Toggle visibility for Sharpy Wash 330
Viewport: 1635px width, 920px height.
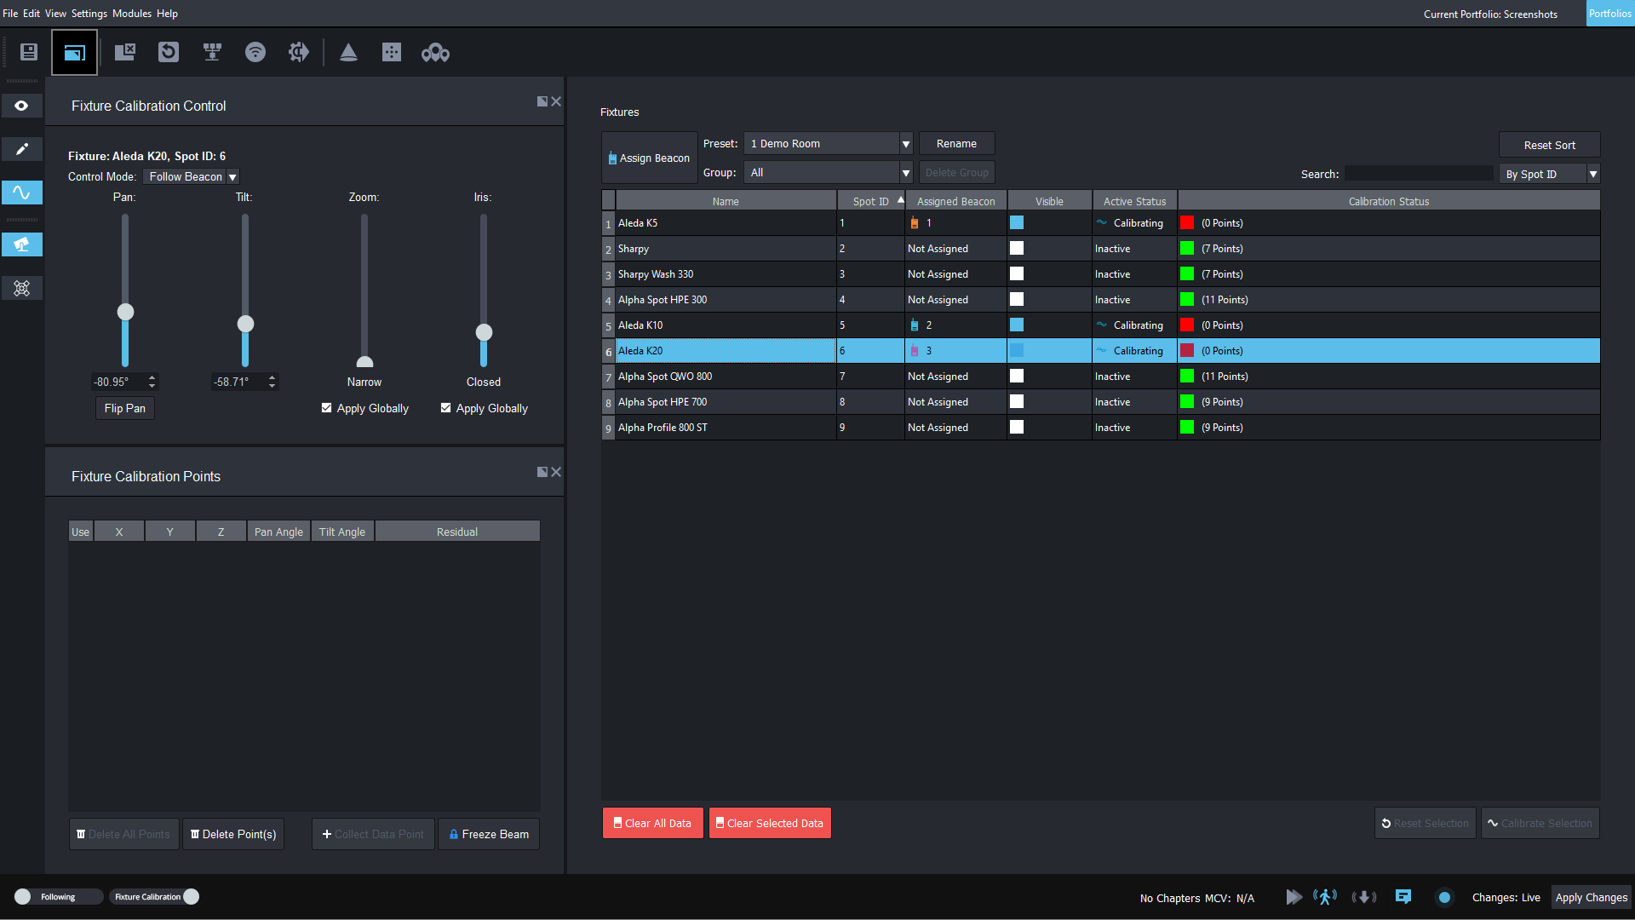[1017, 274]
